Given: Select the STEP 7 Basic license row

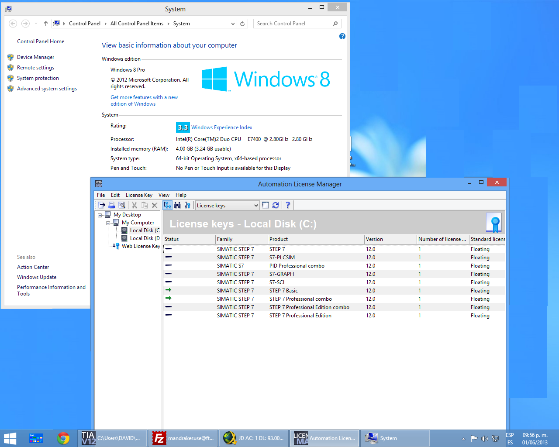Looking at the screenshot, I should coord(334,291).
